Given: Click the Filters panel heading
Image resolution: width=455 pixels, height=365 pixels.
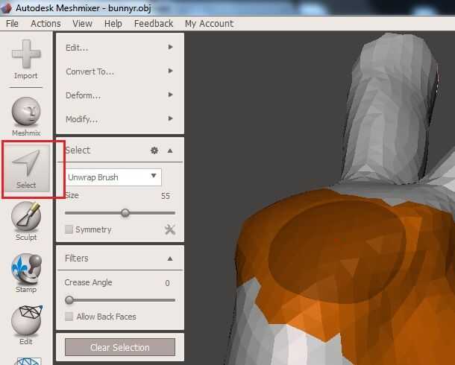Looking at the screenshot, I should tap(77, 258).
